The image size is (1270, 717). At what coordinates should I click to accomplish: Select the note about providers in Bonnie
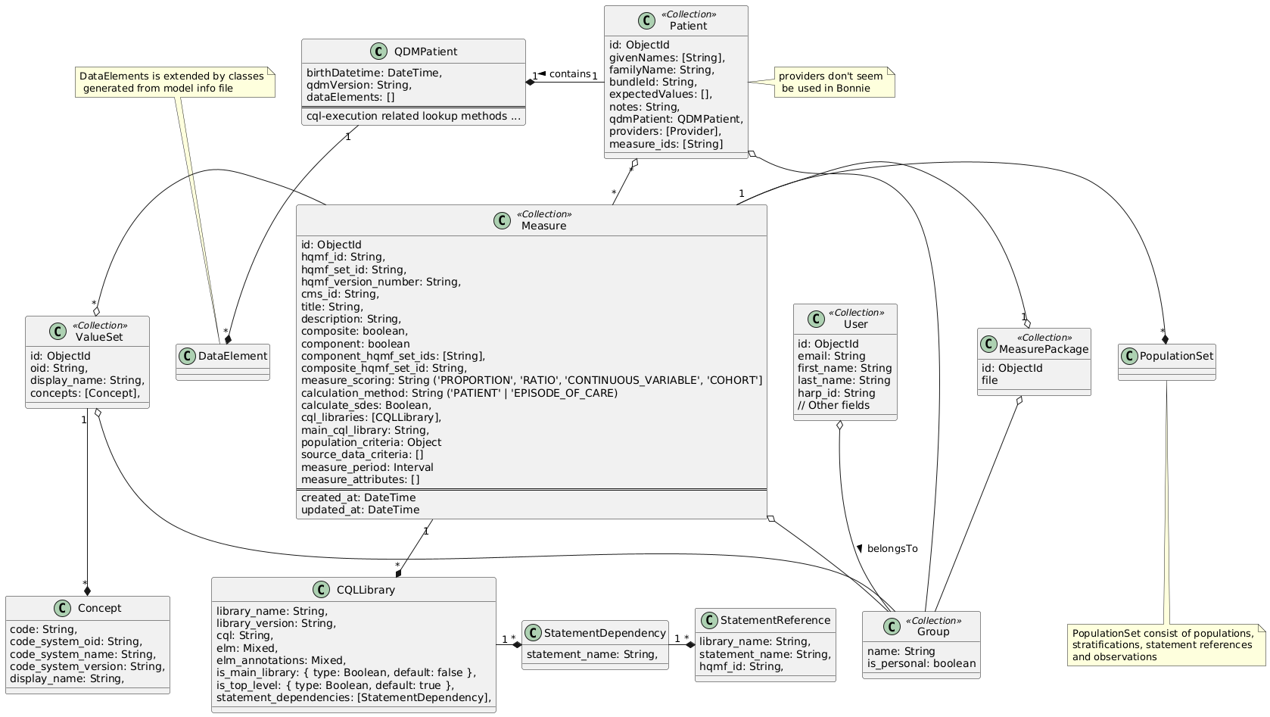834,82
